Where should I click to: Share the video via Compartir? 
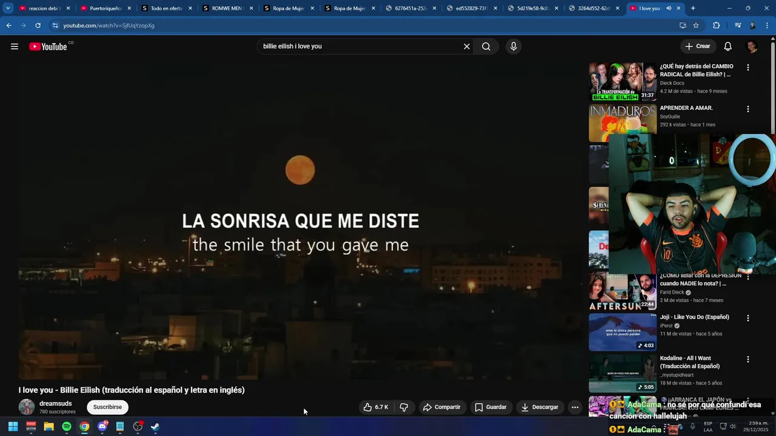[442, 407]
